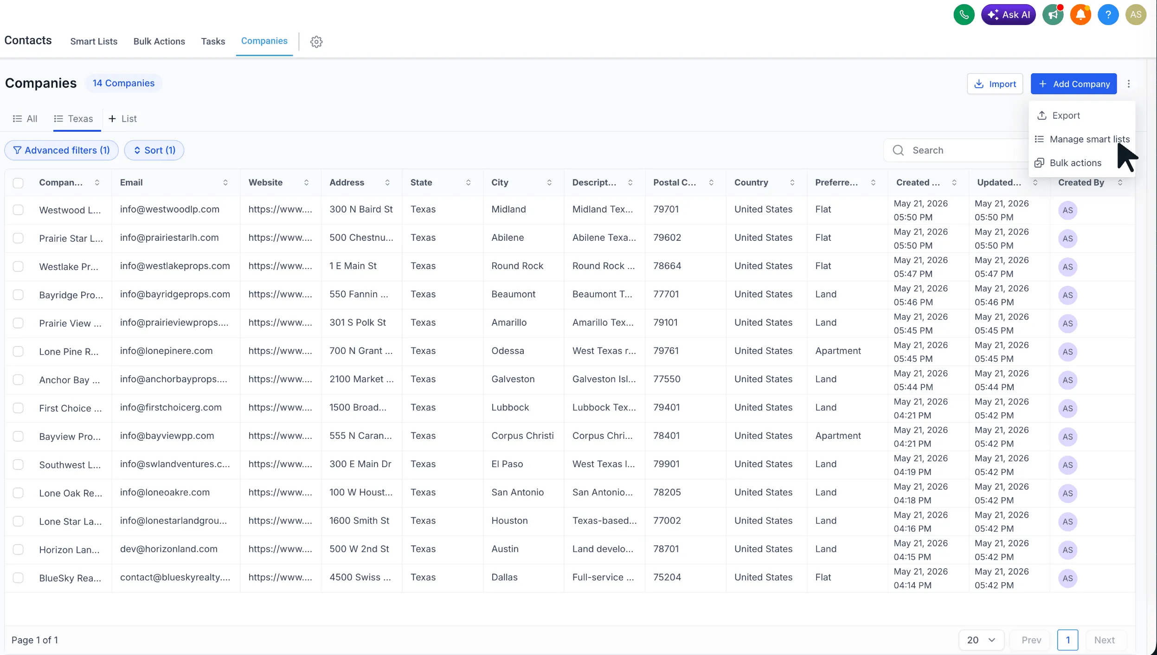Check the Prairie Star row checkbox
This screenshot has height=655, width=1157.
click(x=18, y=238)
